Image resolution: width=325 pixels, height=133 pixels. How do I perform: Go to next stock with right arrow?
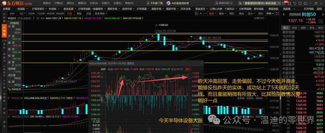(323, 14)
